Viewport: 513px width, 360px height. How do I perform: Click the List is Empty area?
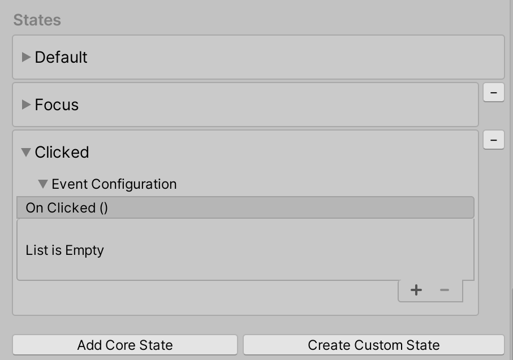[245, 250]
